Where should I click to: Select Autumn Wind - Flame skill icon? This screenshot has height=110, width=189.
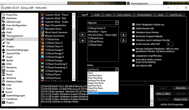(42, 15)
